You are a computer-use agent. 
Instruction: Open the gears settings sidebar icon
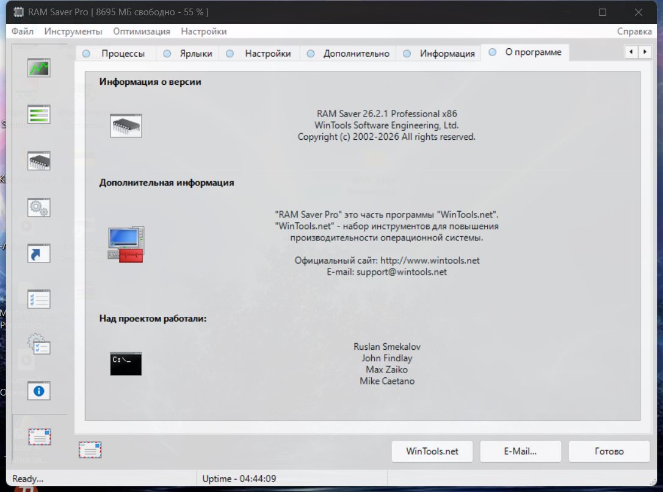click(39, 208)
